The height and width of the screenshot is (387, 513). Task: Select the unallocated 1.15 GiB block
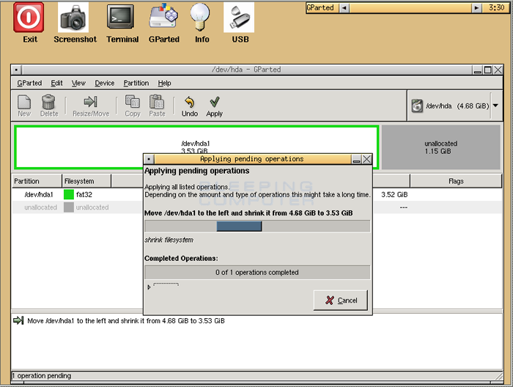pyautogui.click(x=440, y=147)
